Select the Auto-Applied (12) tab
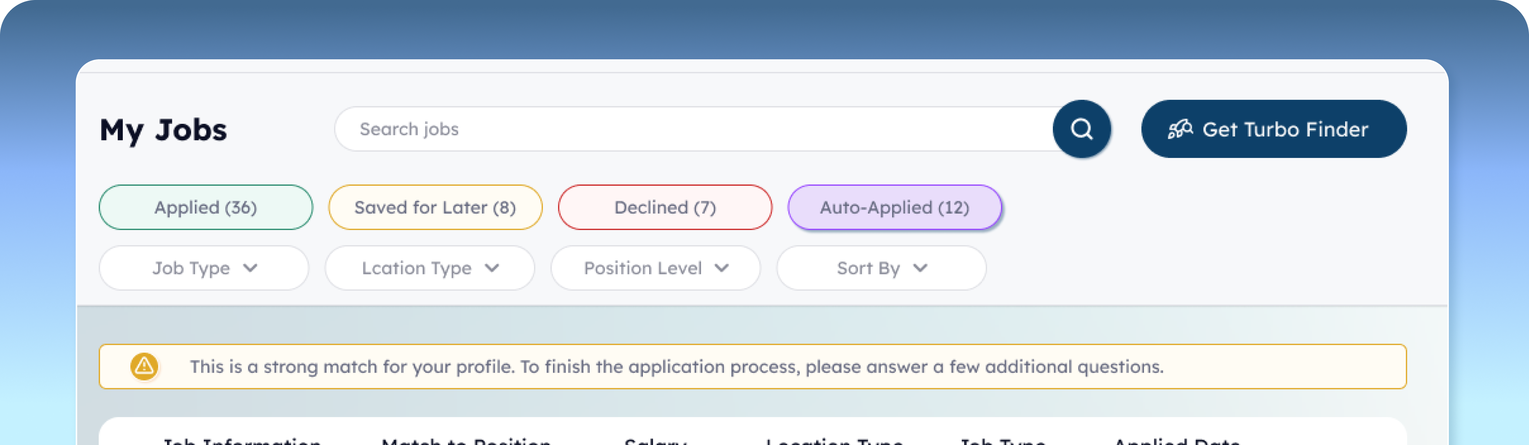1529x445 pixels. [894, 207]
